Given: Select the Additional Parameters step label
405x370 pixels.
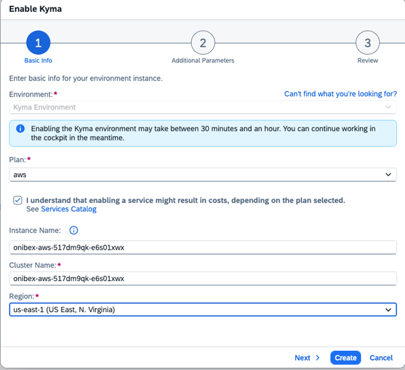Looking at the screenshot, I should pos(203,60).
